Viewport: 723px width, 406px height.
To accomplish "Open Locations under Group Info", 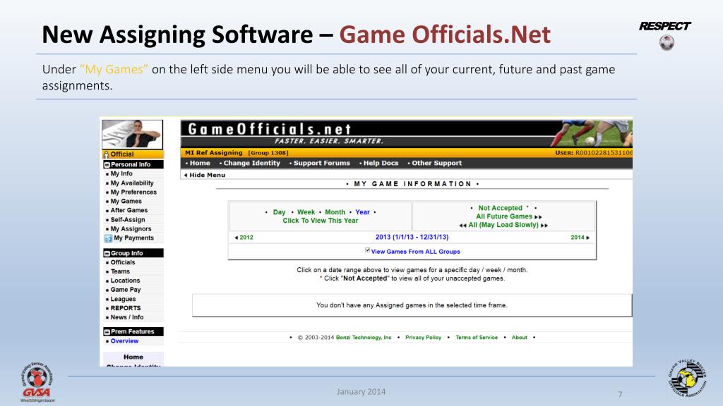I will click(125, 281).
